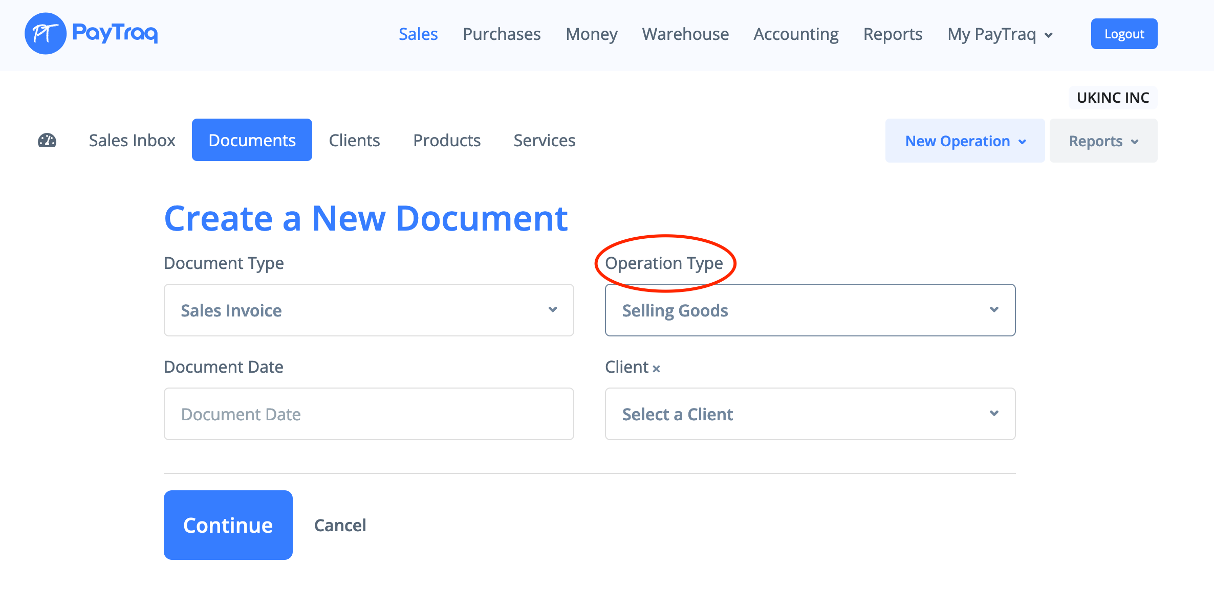Click the PayTraq logo icon

pos(46,34)
